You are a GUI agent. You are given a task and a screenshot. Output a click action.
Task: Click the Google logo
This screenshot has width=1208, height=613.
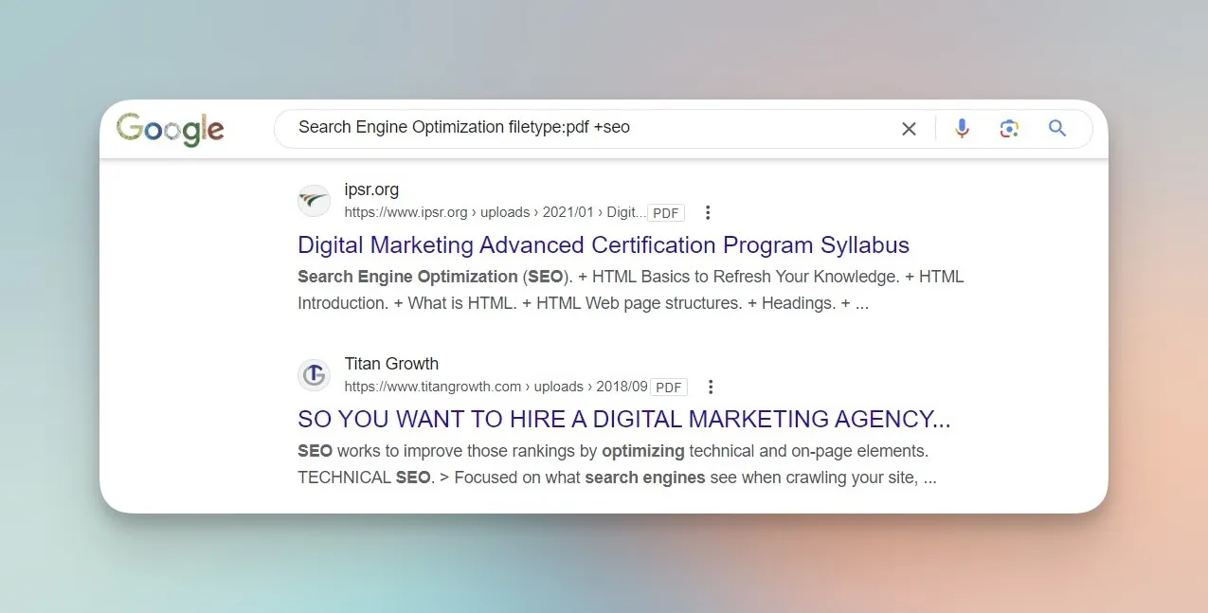click(171, 129)
